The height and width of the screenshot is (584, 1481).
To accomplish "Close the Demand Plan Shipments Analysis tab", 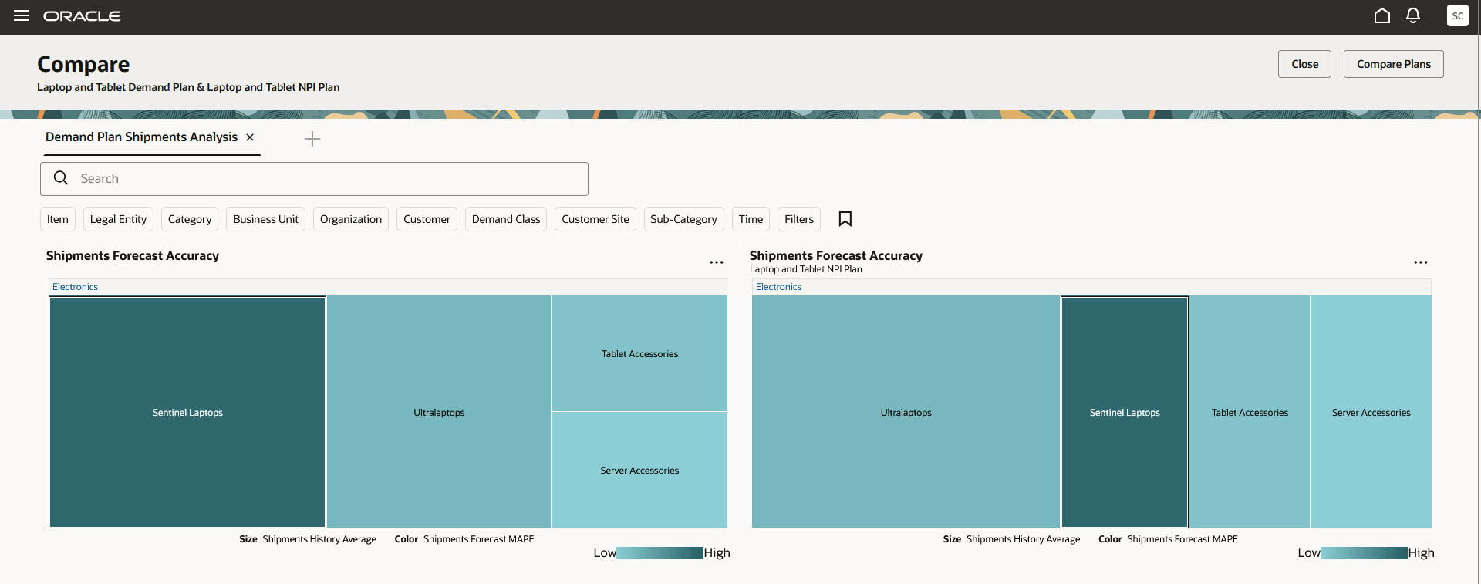I will pyautogui.click(x=250, y=137).
